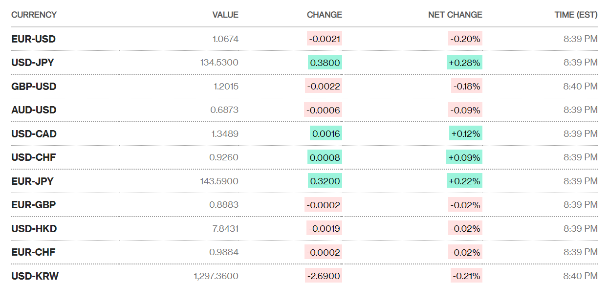Screen dimensions: 609x285
Task: Open the EUR-USD currency pair link
Action: (33, 39)
